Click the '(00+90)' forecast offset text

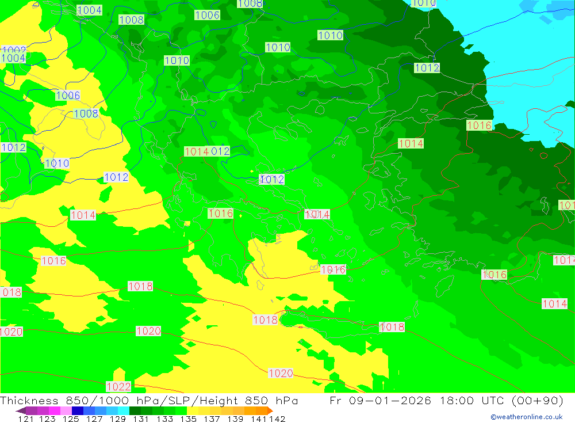tap(537, 400)
